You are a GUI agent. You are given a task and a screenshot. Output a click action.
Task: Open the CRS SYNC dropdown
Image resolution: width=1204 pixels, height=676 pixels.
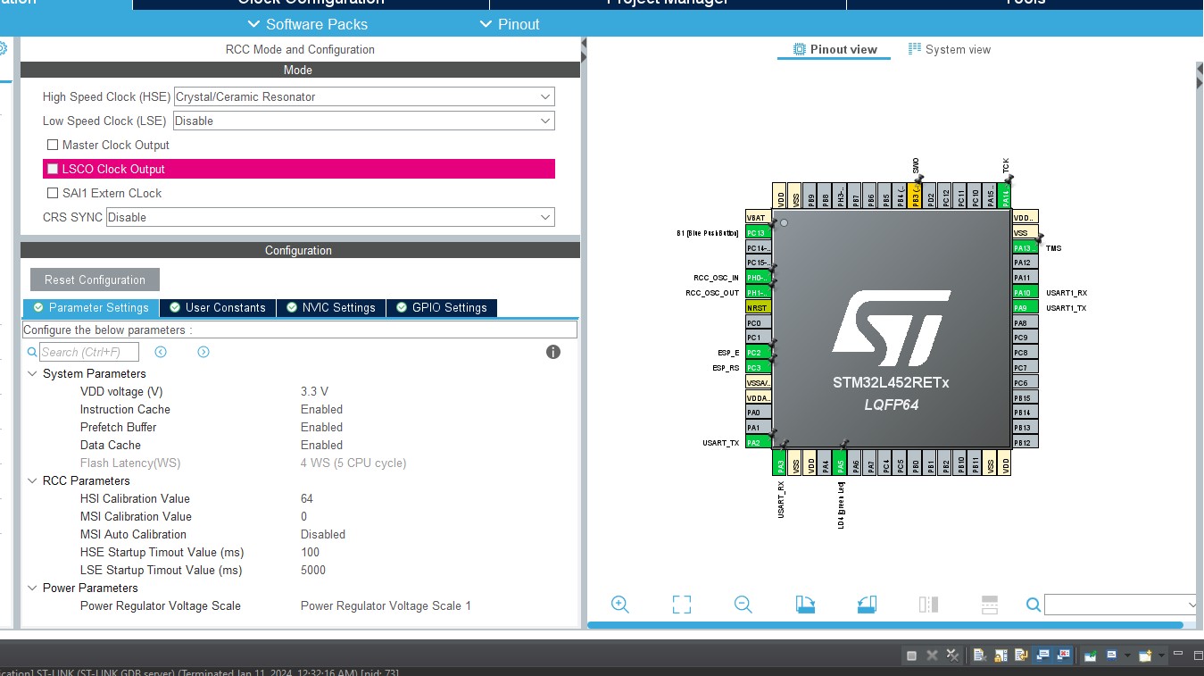point(544,216)
